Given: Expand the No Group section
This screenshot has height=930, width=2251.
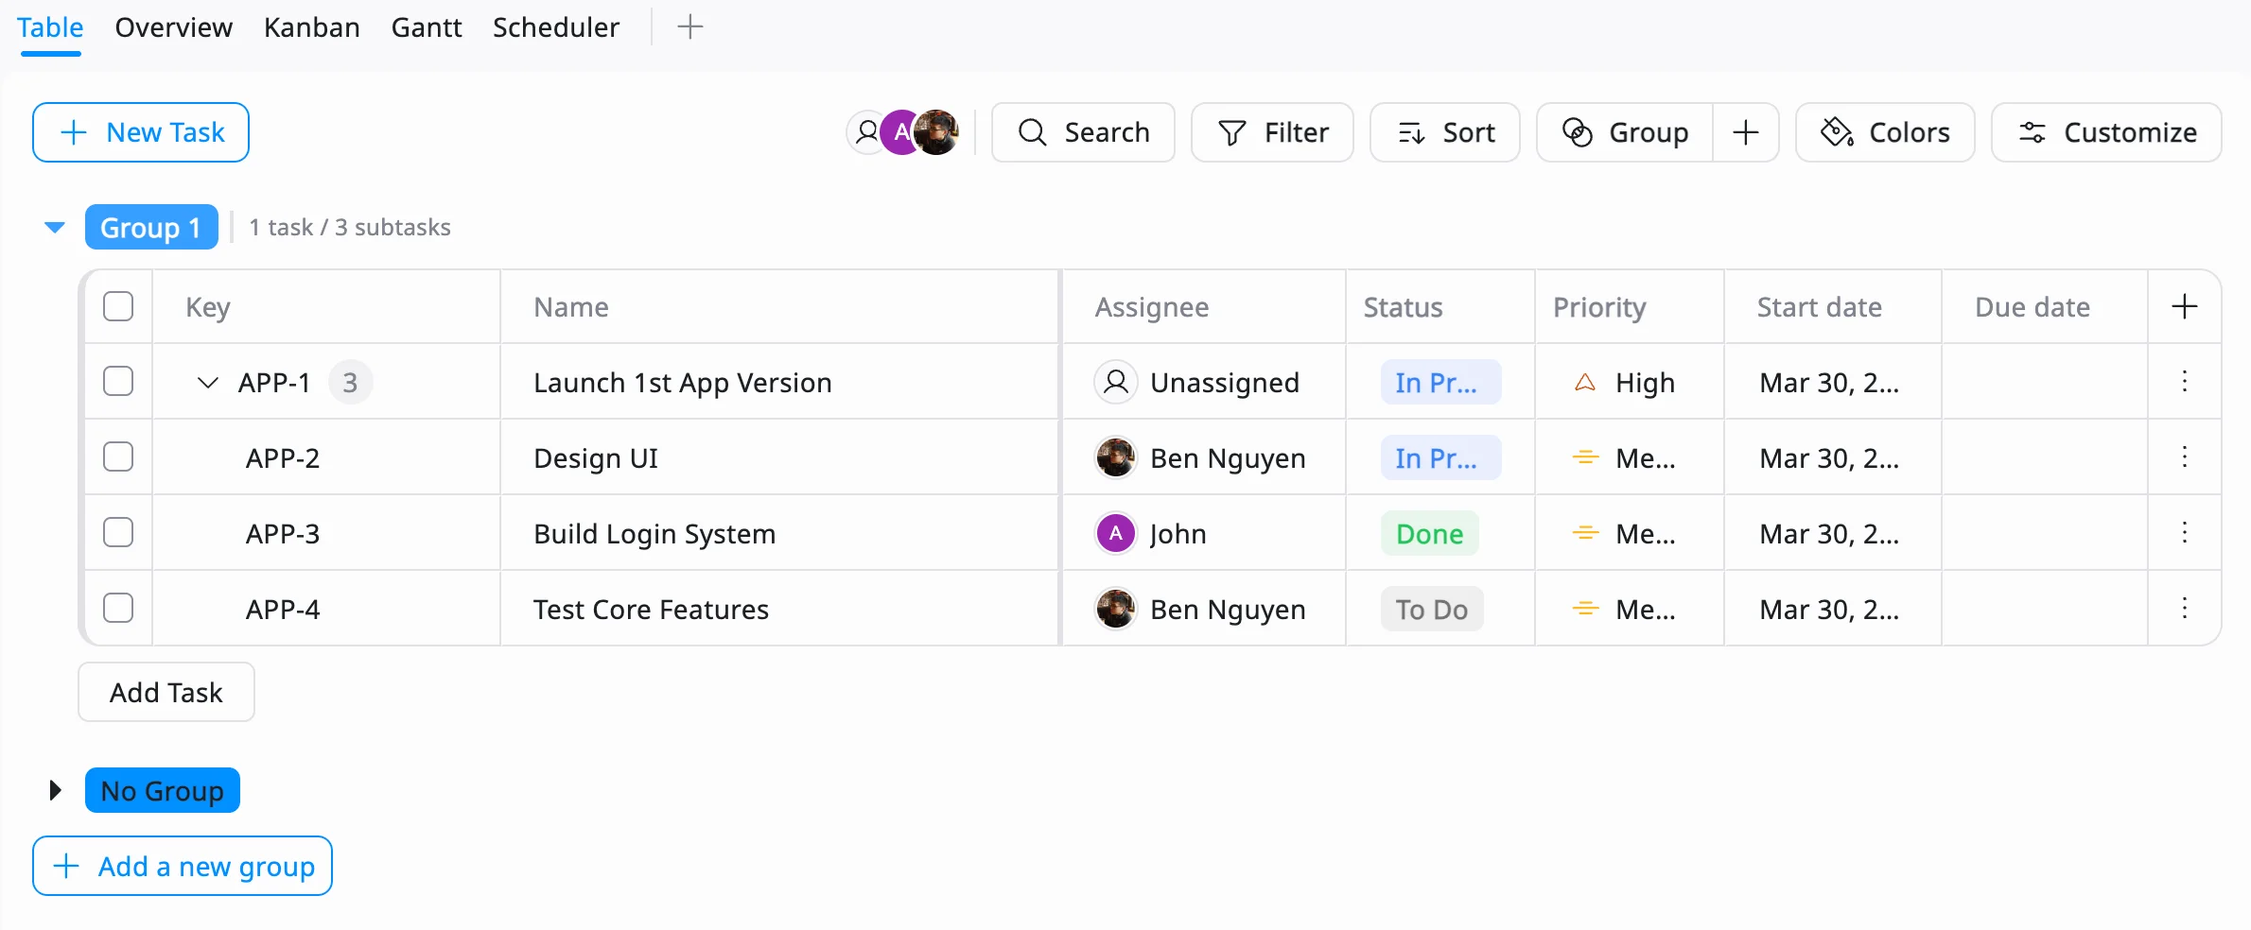Looking at the screenshot, I should point(55,790).
